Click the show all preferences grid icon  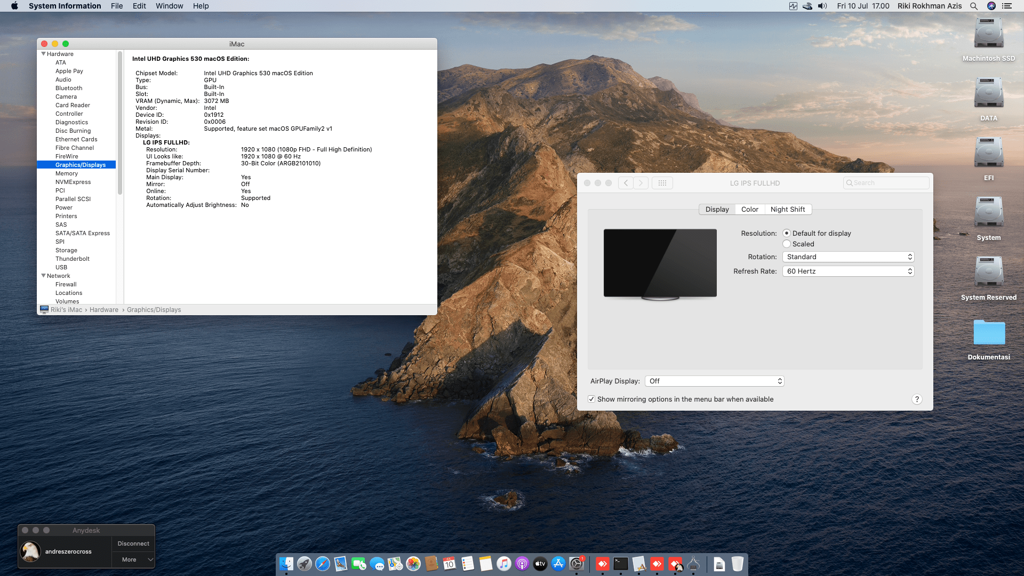click(662, 183)
